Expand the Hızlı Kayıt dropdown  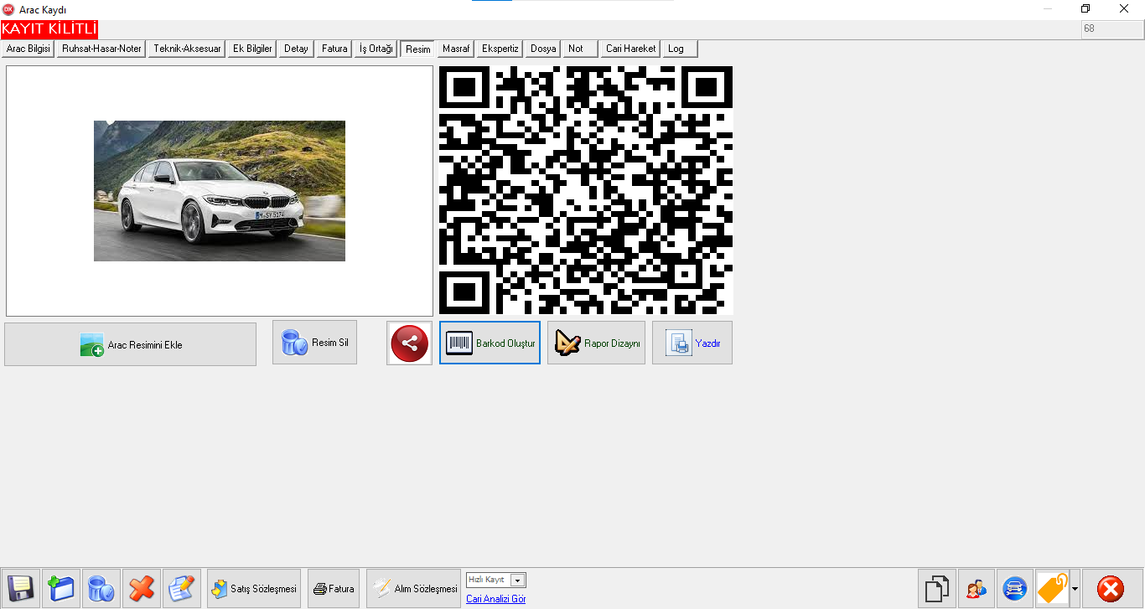518,581
